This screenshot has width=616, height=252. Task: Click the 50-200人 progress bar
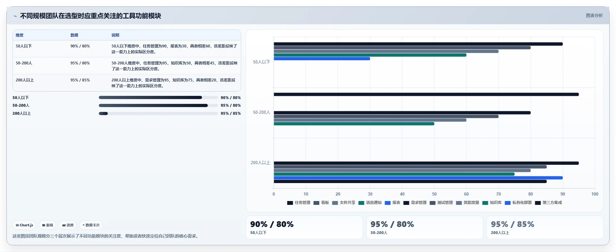click(x=158, y=105)
